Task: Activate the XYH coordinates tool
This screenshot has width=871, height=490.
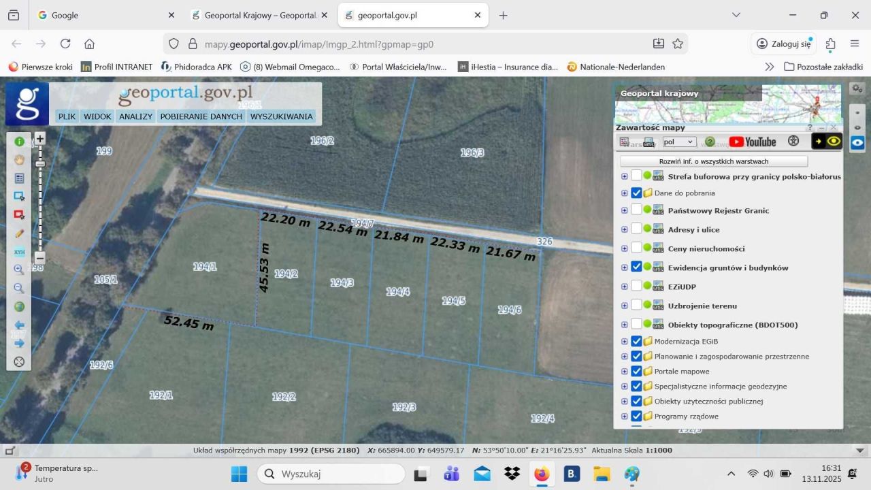Action: tap(19, 252)
